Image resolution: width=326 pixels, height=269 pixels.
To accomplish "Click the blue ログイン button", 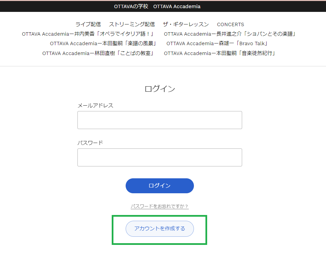I will [x=160, y=186].
